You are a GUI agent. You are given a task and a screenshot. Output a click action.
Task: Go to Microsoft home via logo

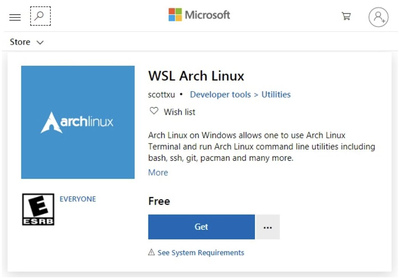(x=199, y=15)
